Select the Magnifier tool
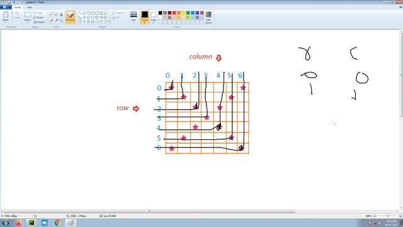 61,20
